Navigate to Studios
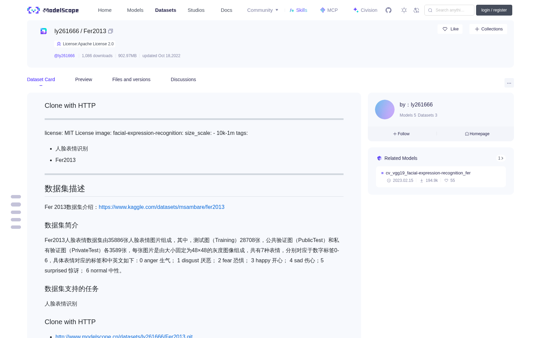 pyautogui.click(x=196, y=10)
